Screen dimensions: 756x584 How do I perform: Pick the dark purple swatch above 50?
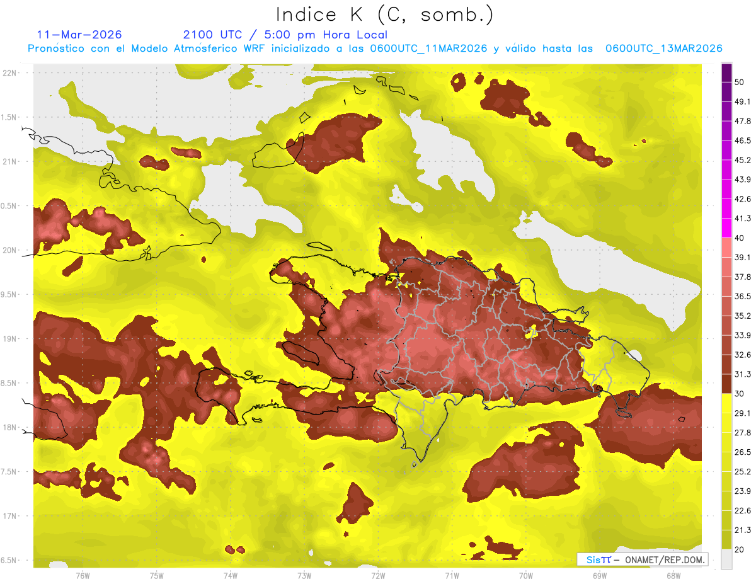pos(726,72)
